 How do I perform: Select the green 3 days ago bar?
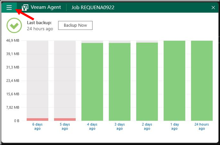[x=119, y=82]
